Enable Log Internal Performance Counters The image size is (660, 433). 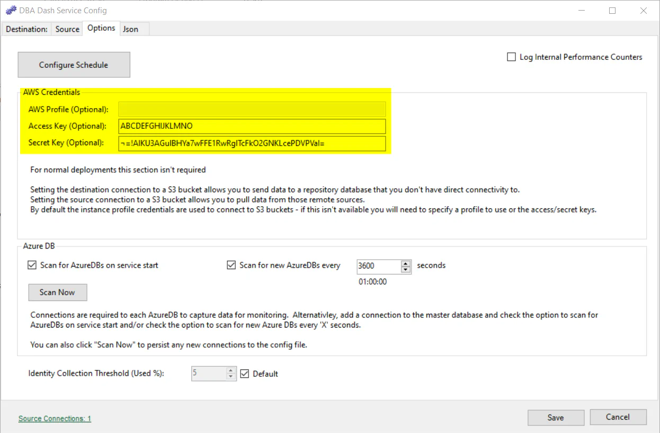pyautogui.click(x=511, y=57)
